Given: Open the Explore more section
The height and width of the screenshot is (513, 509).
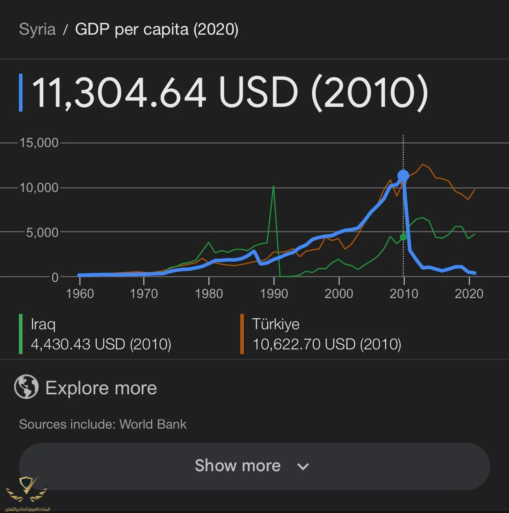Looking at the screenshot, I should coord(101,388).
